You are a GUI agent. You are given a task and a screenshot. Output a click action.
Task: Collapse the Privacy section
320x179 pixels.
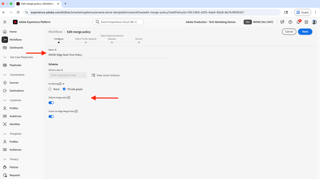point(5,159)
